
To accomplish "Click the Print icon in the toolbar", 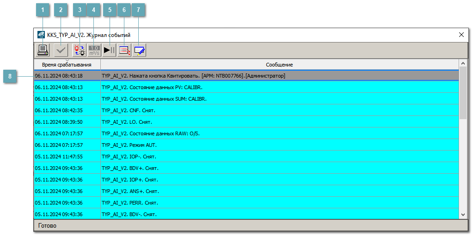I will [x=43, y=50].
